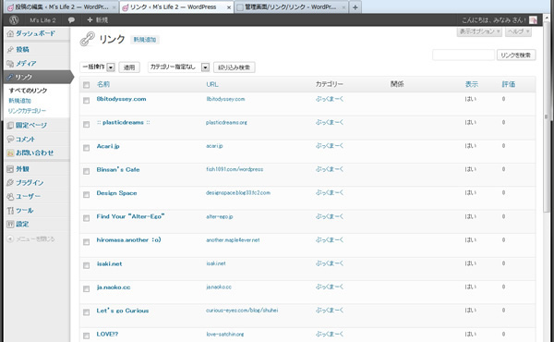Switch to 管理画面/リンク/リンク browser tab
The height and width of the screenshot is (342, 554).
pos(291,7)
